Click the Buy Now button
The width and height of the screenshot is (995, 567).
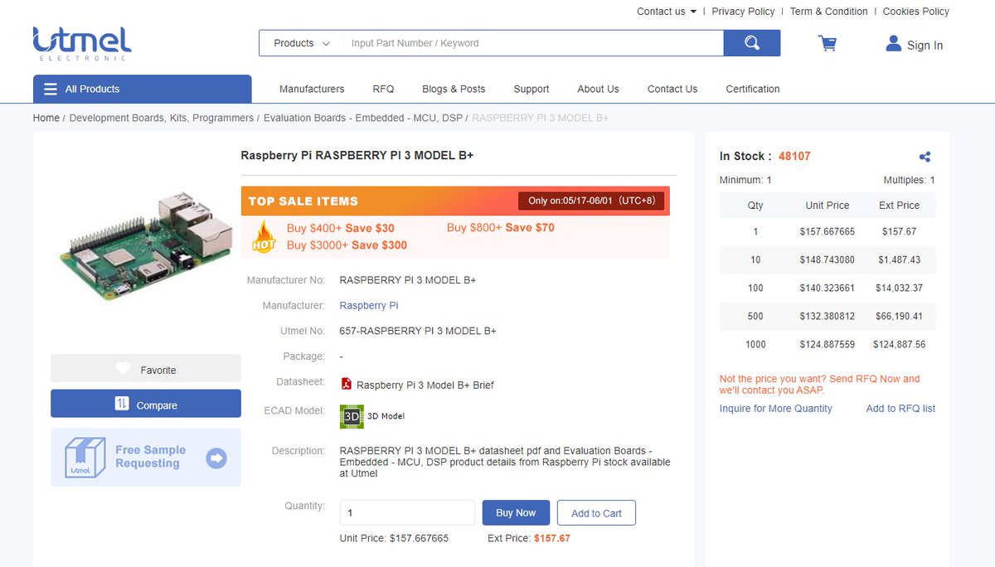(x=516, y=512)
